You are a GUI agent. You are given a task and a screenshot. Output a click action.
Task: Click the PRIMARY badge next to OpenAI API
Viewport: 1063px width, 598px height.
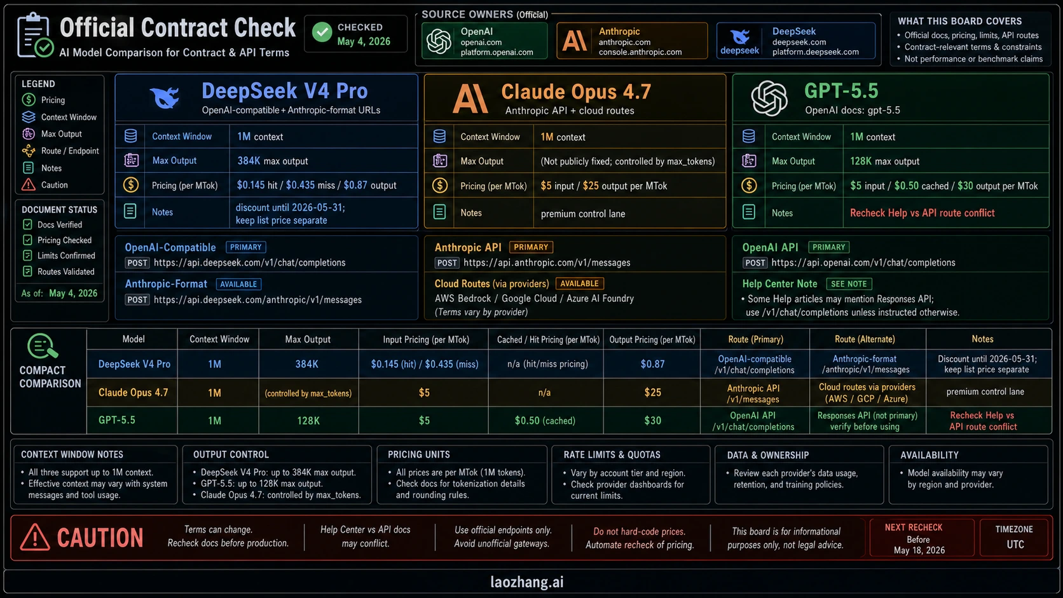coord(828,247)
